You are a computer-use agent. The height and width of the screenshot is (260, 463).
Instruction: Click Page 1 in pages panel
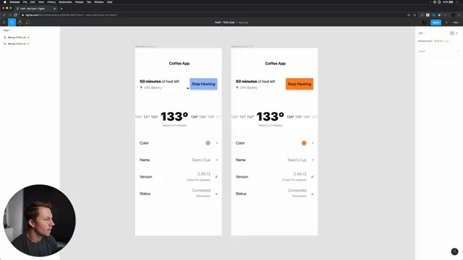pos(7,30)
